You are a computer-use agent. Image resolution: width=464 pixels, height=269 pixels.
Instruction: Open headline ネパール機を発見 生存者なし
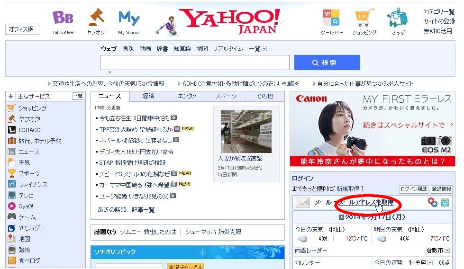[x=136, y=140]
